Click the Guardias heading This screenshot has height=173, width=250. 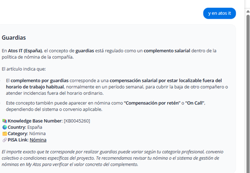(14, 38)
